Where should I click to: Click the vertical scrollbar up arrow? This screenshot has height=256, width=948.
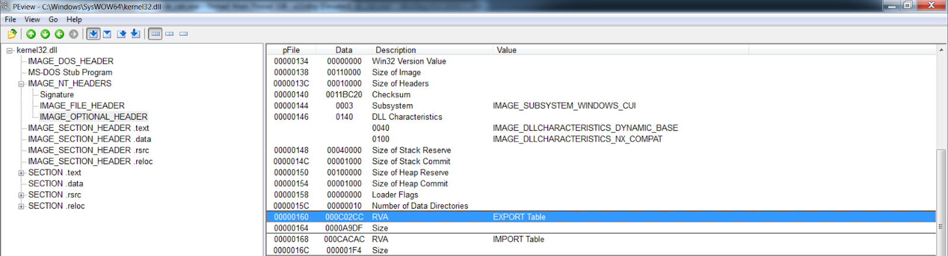tap(941, 50)
